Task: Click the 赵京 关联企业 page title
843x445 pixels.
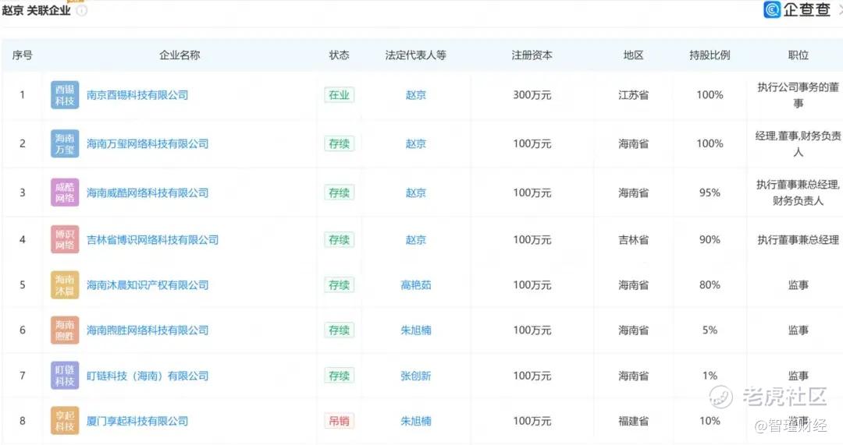Action: pyautogui.click(x=36, y=10)
